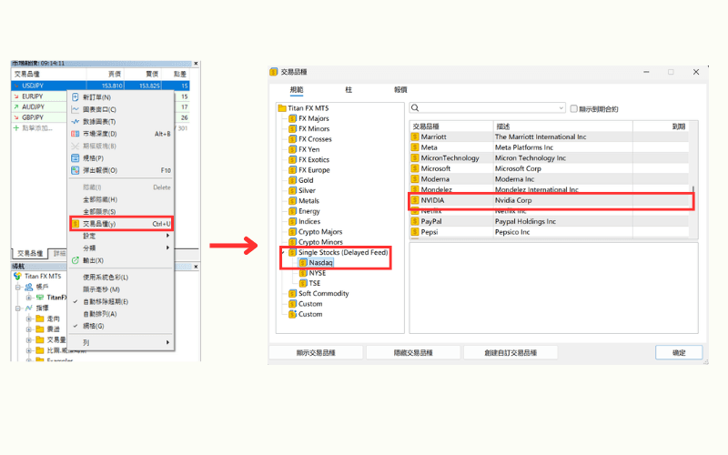Click 隱藏交易品種 hide symbol button

413,353
